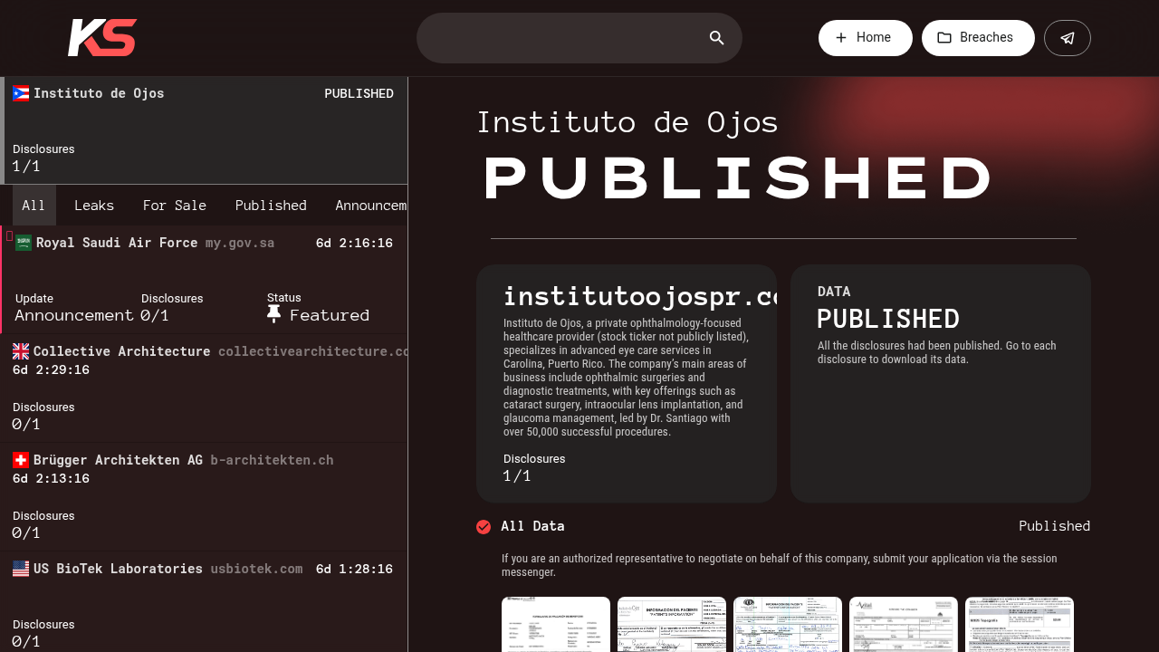The height and width of the screenshot is (652, 1159).
Task: Click the my.gov.sa domain text
Action: (240, 243)
